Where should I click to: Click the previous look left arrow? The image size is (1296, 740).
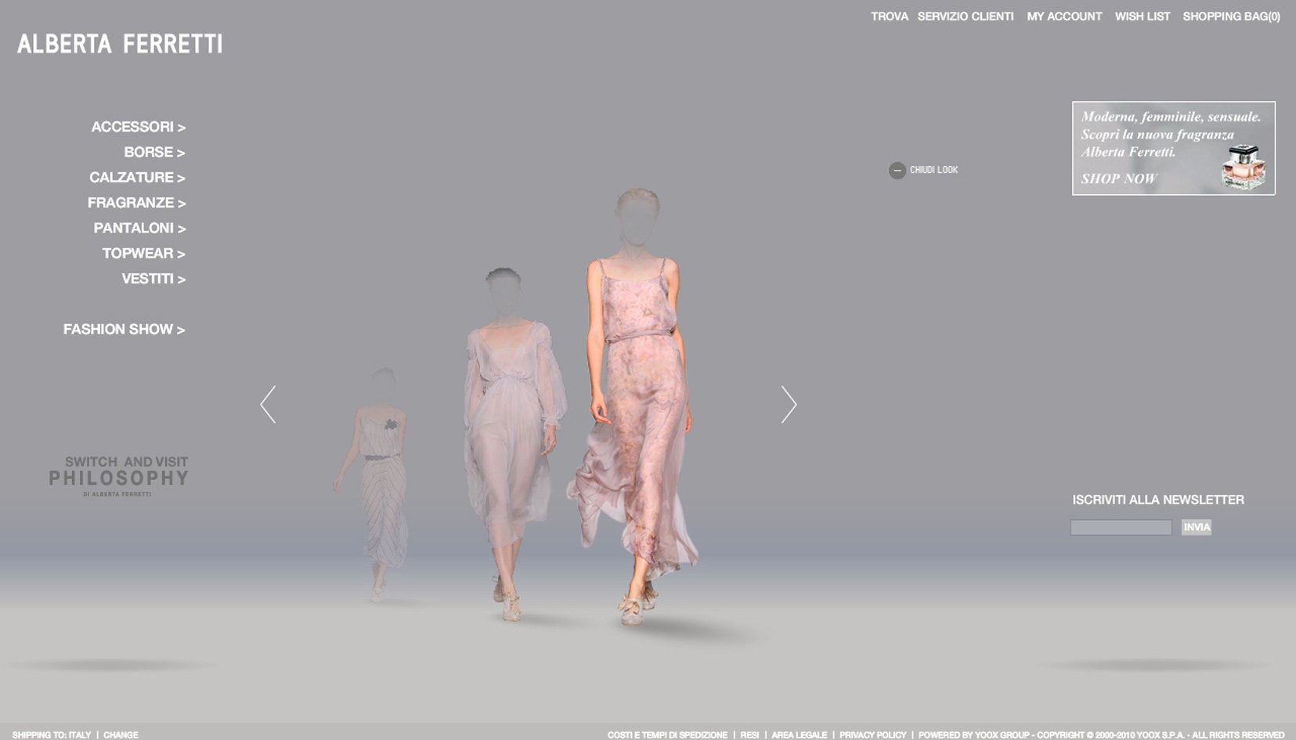(x=268, y=404)
